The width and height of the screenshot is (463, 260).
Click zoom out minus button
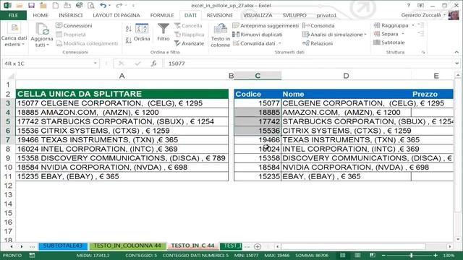tap(383, 255)
